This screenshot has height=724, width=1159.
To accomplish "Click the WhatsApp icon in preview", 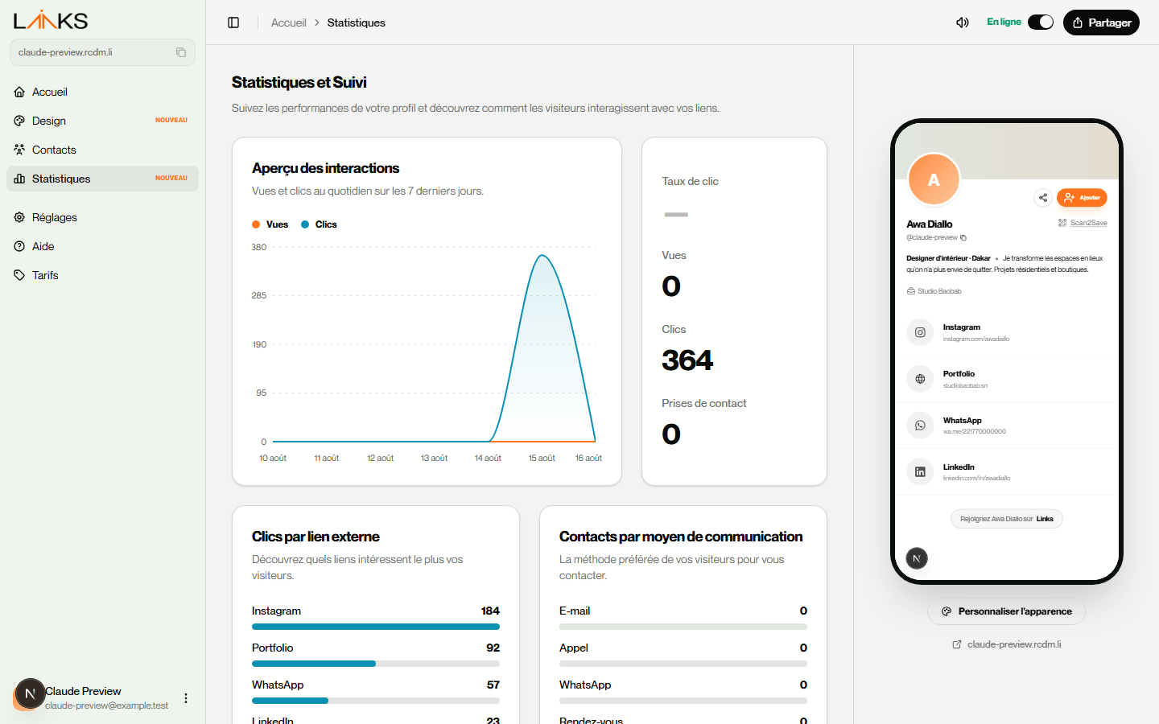I will 920,426.
